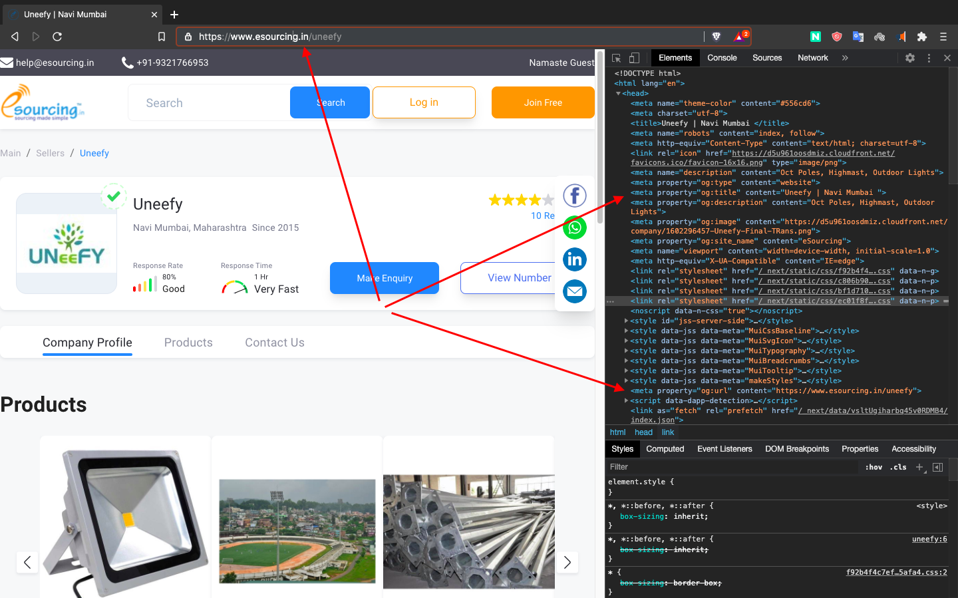
Task: Click the website Search input field
Action: [209, 103]
